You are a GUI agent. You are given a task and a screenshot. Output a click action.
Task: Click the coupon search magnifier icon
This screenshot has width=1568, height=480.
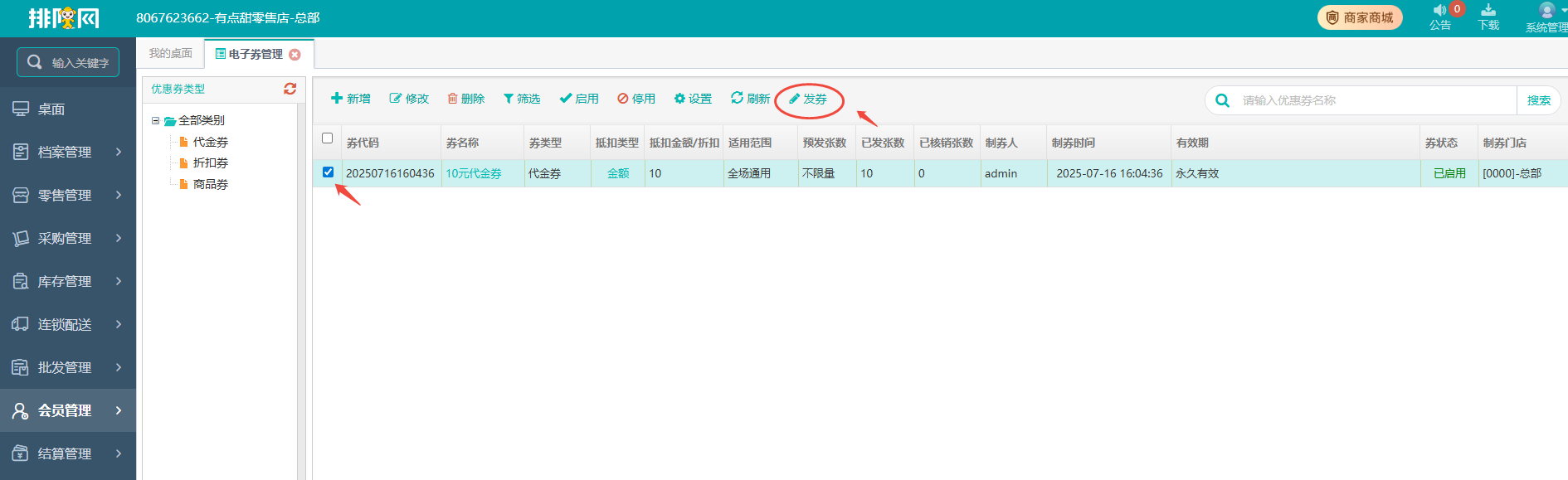1222,100
